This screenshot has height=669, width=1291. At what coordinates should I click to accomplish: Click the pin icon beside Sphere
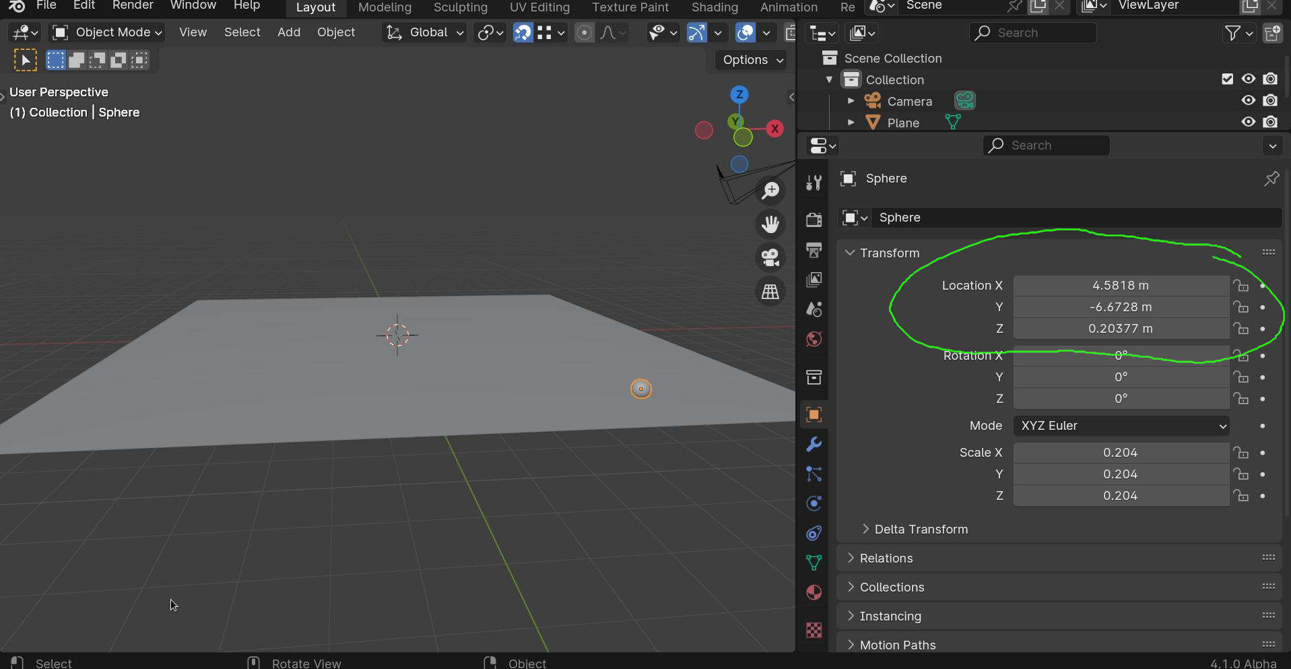pyautogui.click(x=1271, y=179)
